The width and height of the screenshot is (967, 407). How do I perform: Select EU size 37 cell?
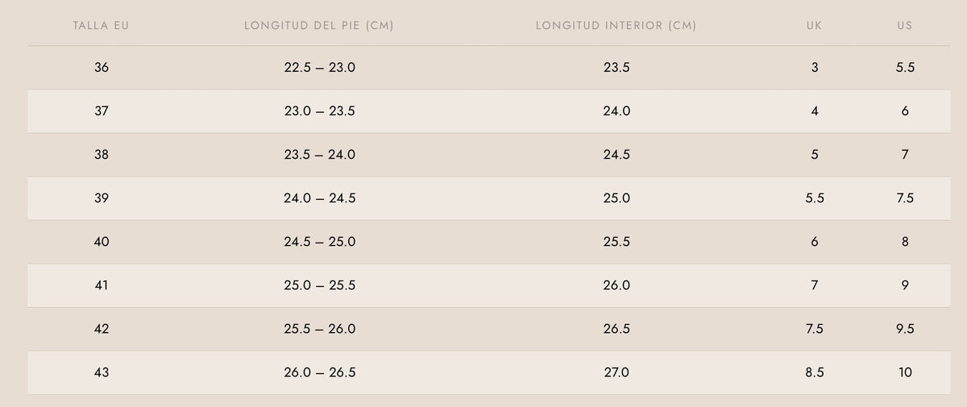click(x=101, y=111)
